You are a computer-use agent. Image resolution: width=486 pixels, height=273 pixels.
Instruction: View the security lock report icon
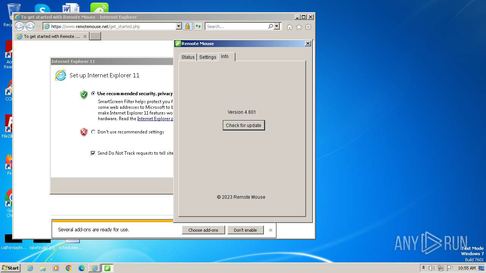pos(187,27)
